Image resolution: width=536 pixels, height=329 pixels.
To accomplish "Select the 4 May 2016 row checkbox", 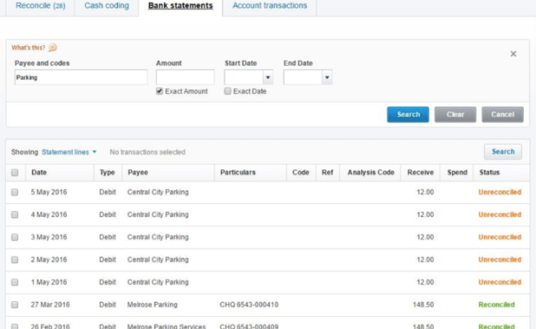I will point(15,215).
